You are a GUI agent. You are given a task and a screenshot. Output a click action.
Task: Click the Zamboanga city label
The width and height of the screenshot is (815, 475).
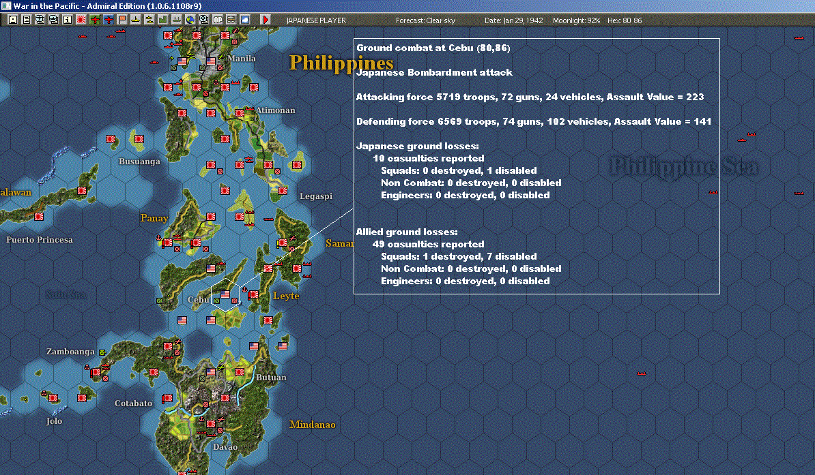[x=71, y=352]
